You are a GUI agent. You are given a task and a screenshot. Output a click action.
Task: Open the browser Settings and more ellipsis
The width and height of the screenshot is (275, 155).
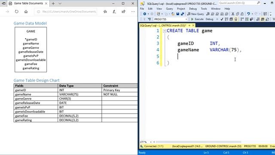(x=133, y=12)
